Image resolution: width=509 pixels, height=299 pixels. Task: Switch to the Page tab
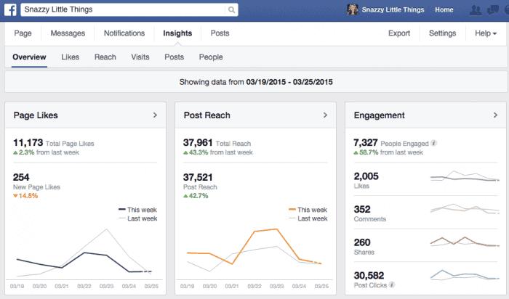[23, 33]
